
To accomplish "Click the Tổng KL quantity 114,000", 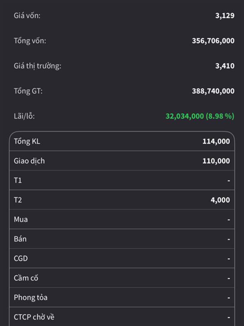I will tap(216, 141).
